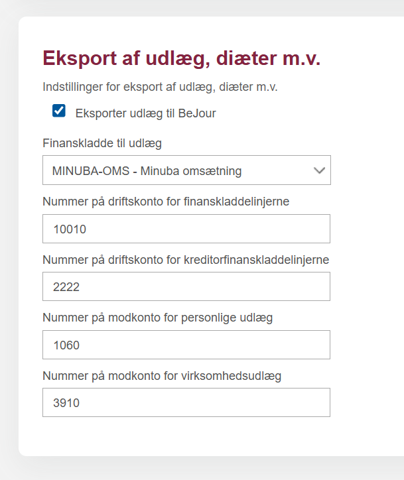Click the chevron arrow on the Finanskladde dropdown
Image resolution: width=404 pixels, height=480 pixels.
319,170
